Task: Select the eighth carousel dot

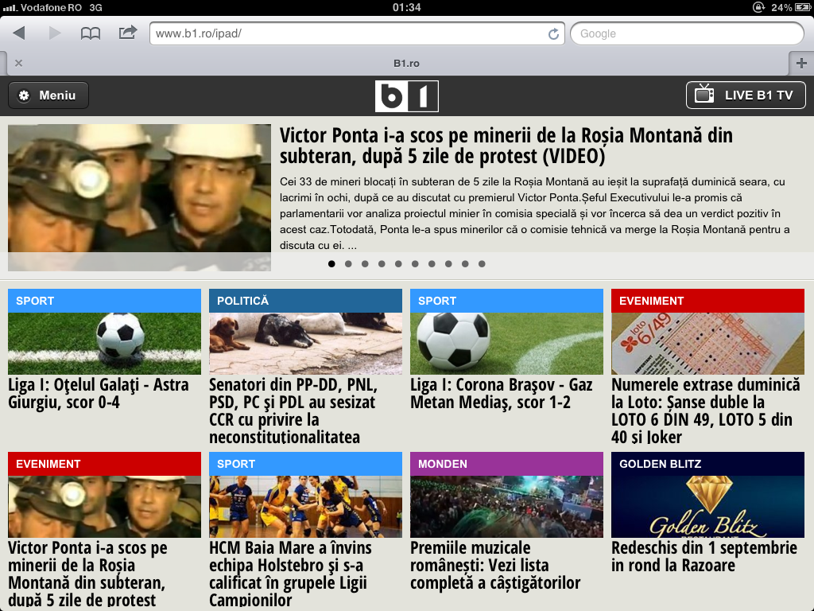Action: pyautogui.click(x=448, y=264)
